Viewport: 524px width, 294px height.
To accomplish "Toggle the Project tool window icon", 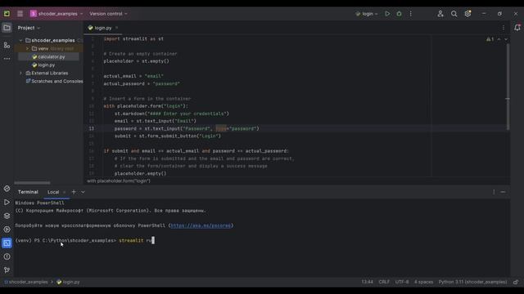I will [7, 28].
